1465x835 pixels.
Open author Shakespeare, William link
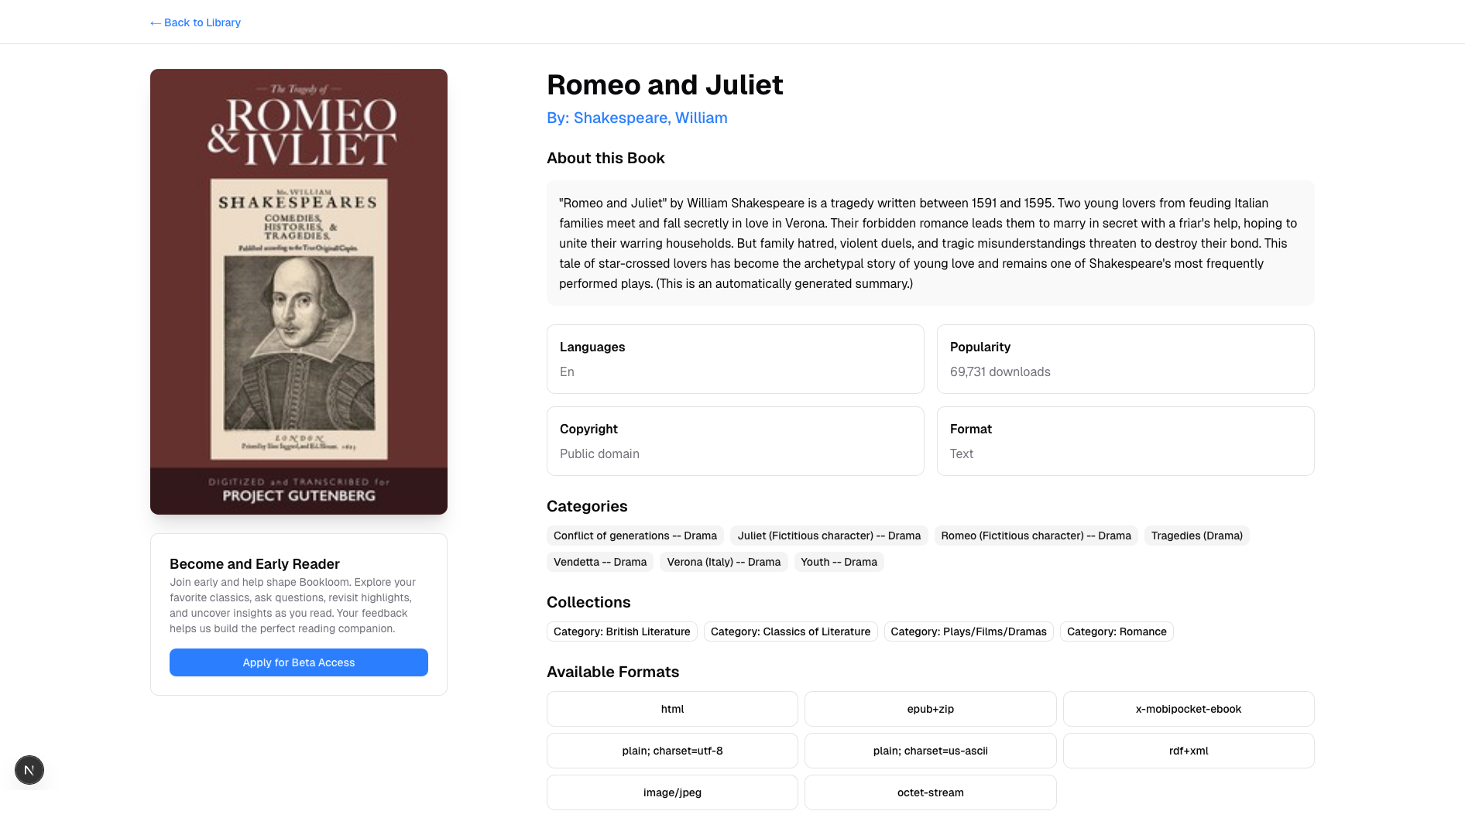(x=636, y=118)
